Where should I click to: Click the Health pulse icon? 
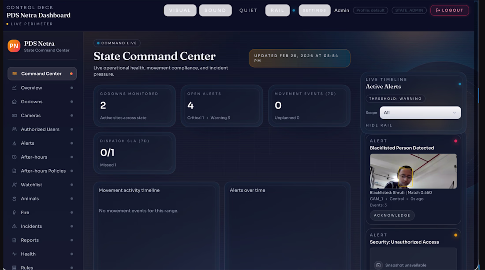click(14, 254)
